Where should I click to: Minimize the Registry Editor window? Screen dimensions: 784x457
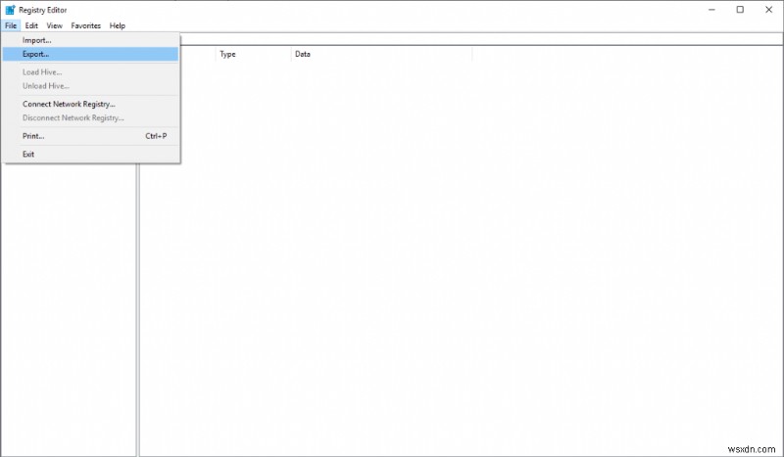711,10
